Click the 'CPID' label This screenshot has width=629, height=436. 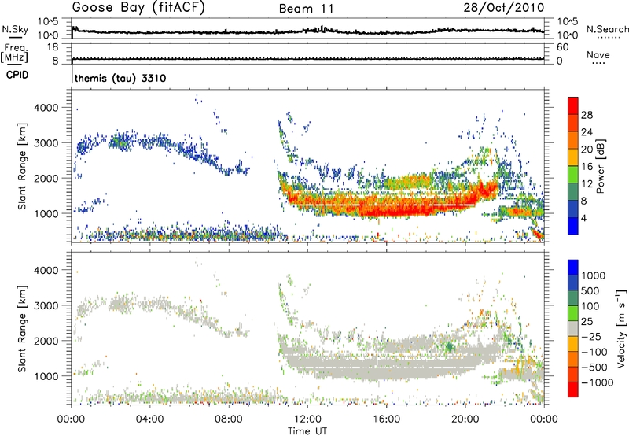click(17, 75)
